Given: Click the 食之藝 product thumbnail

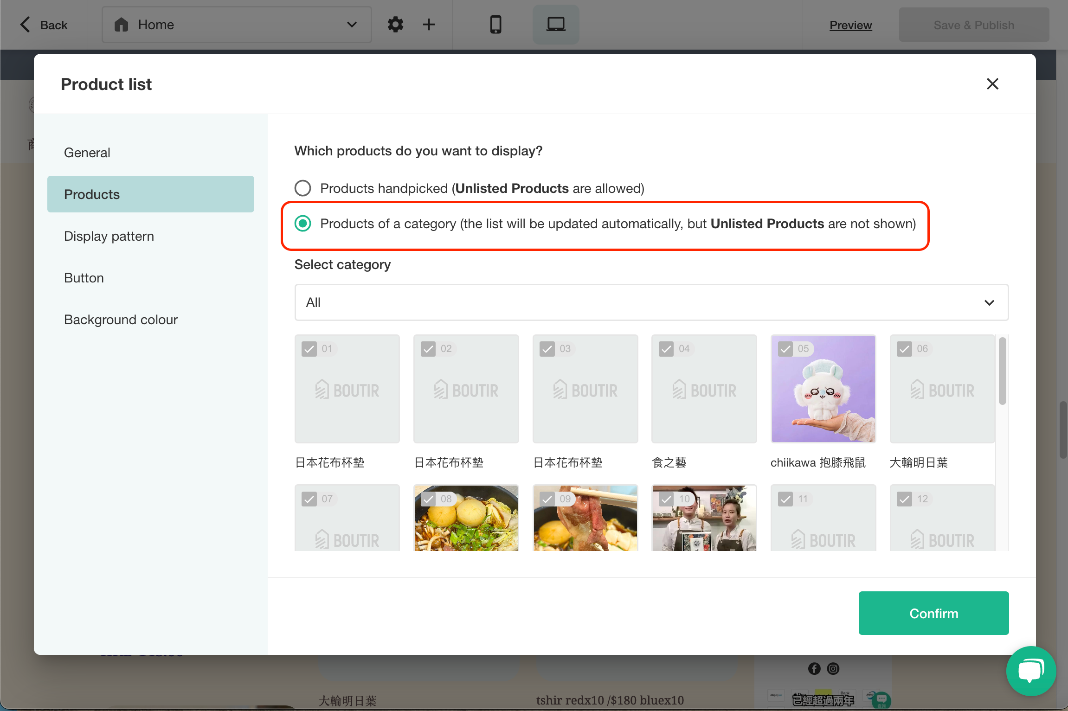Looking at the screenshot, I should [704, 389].
